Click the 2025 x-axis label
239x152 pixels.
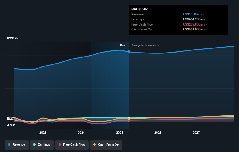click(x=120, y=133)
